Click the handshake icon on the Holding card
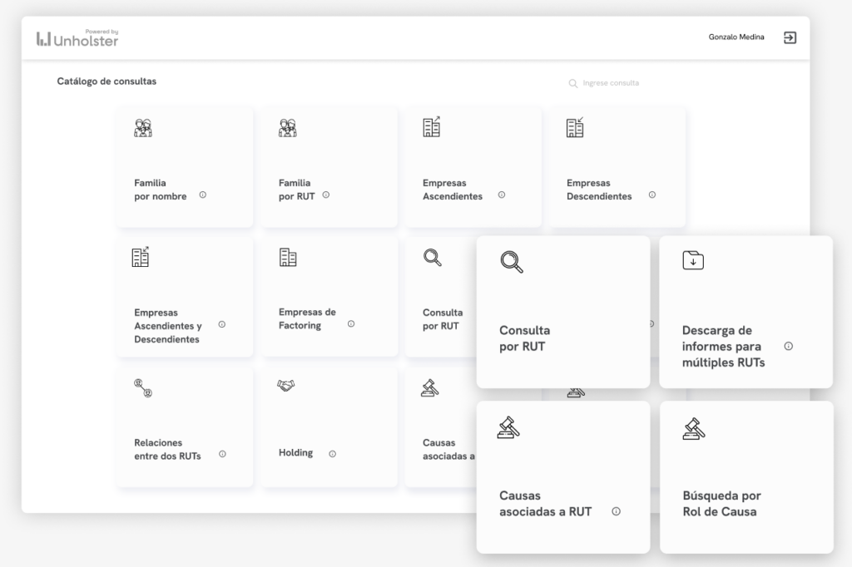This screenshot has width=852, height=567. (287, 386)
